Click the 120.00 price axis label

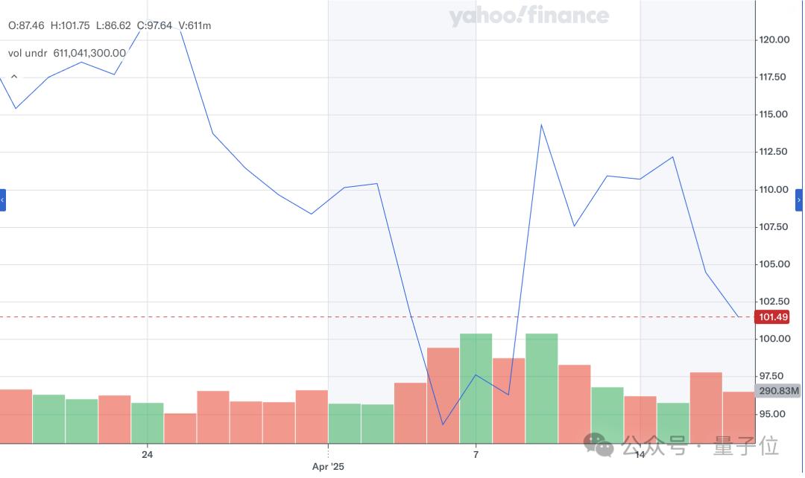[x=774, y=39]
